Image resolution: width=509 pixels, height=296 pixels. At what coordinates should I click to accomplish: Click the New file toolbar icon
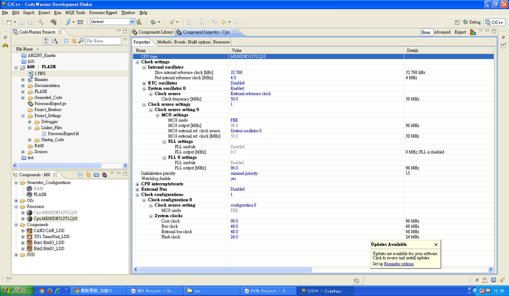(9, 22)
